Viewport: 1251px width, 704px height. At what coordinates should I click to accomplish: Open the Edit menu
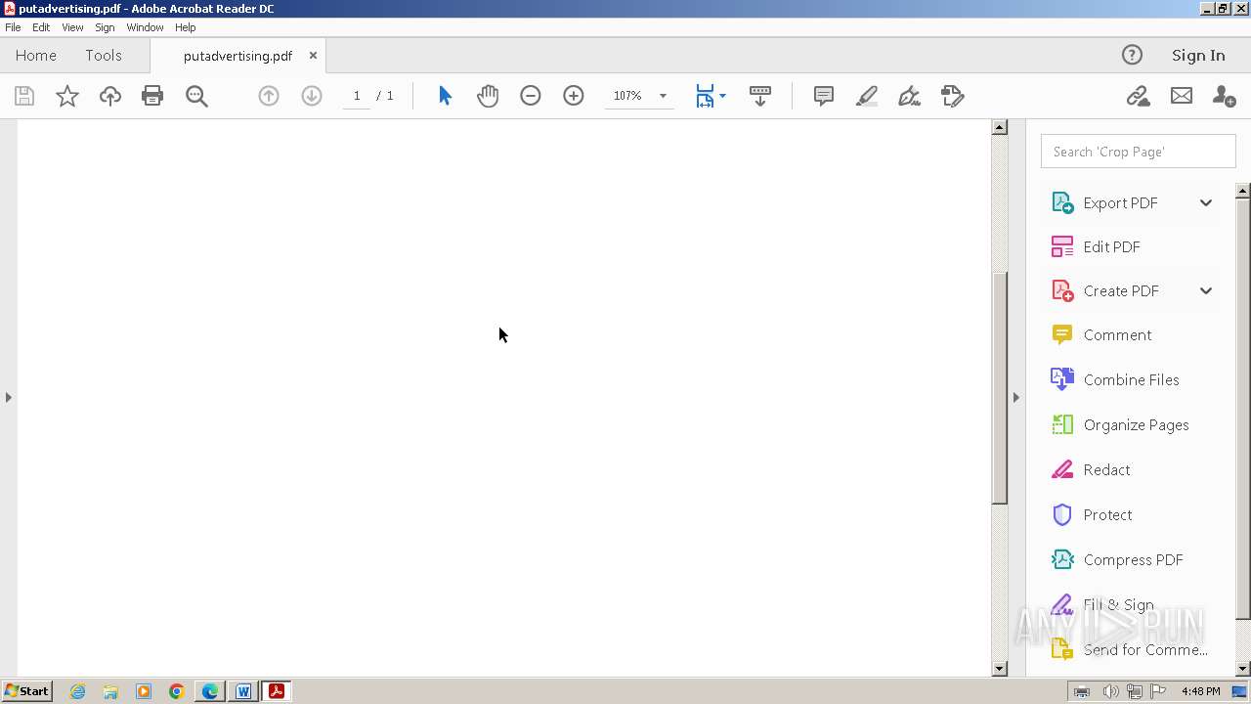pyautogui.click(x=41, y=27)
